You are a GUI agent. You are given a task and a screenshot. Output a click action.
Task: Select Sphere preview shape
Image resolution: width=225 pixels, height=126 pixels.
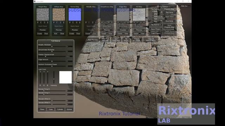coord(69,110)
